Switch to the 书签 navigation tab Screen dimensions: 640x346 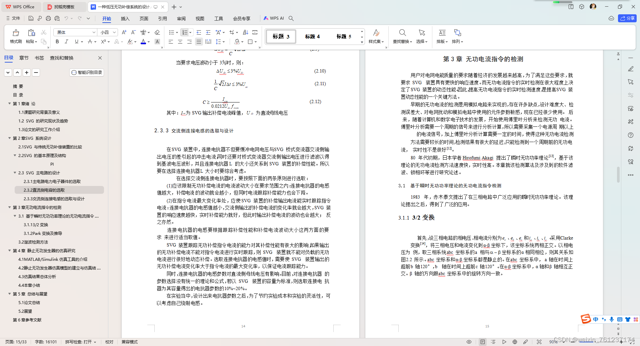pyautogui.click(x=39, y=58)
